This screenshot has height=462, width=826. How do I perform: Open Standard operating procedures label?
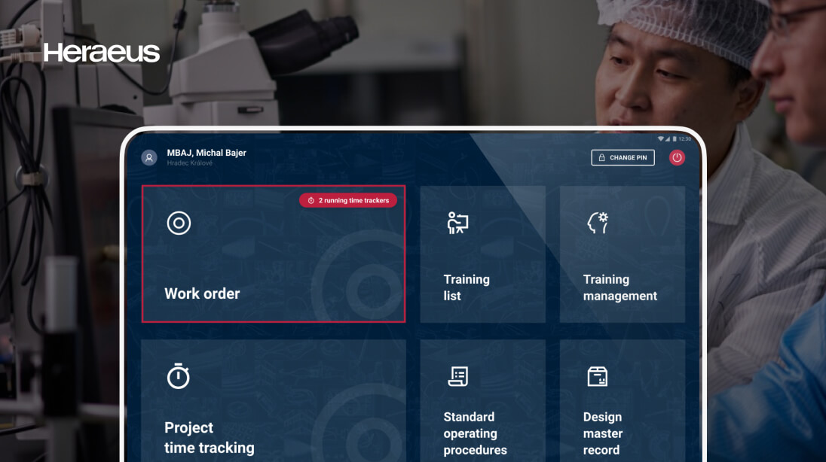tap(475, 433)
